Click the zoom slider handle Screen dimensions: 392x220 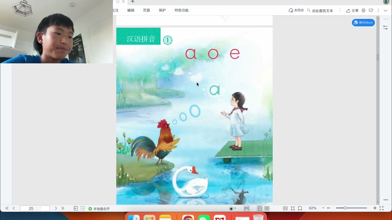tap(345, 208)
